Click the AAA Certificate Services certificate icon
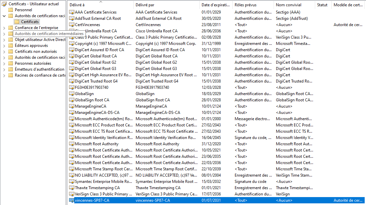The height and width of the screenshot is (205, 366). coord(71,12)
